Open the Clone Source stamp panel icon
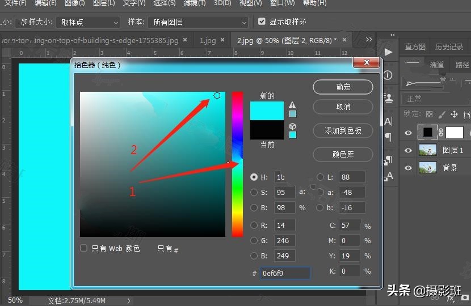 pyautogui.click(x=388, y=98)
